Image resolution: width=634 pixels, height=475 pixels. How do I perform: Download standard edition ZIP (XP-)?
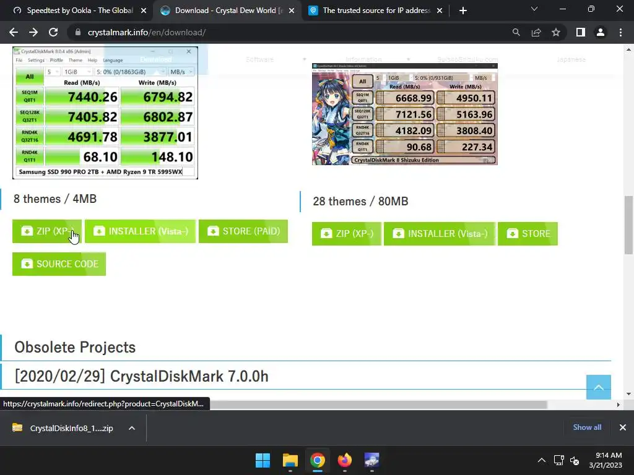(47, 231)
